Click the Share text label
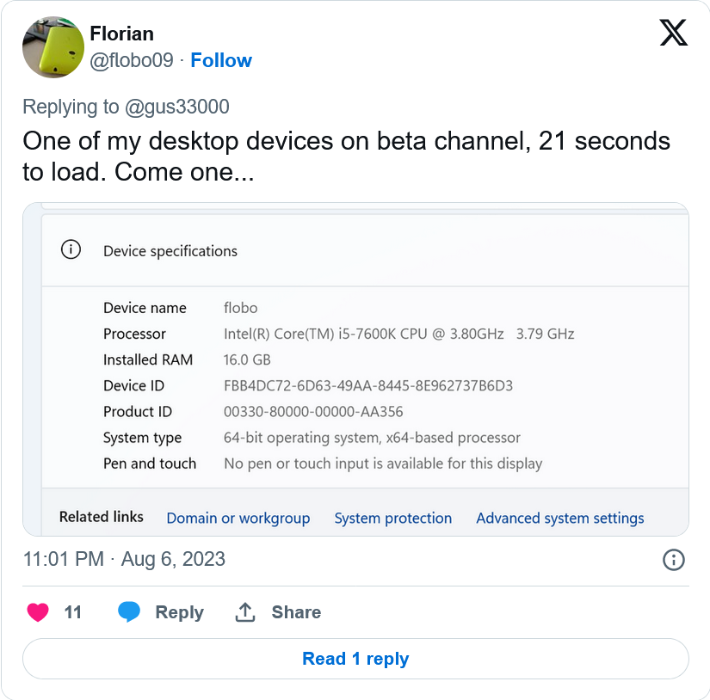 [296, 612]
